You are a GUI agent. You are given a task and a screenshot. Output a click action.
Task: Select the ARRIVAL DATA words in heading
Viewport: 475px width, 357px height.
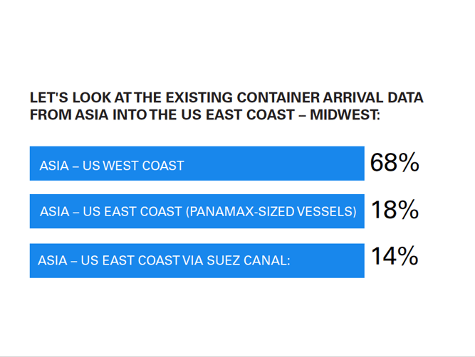[373, 97]
